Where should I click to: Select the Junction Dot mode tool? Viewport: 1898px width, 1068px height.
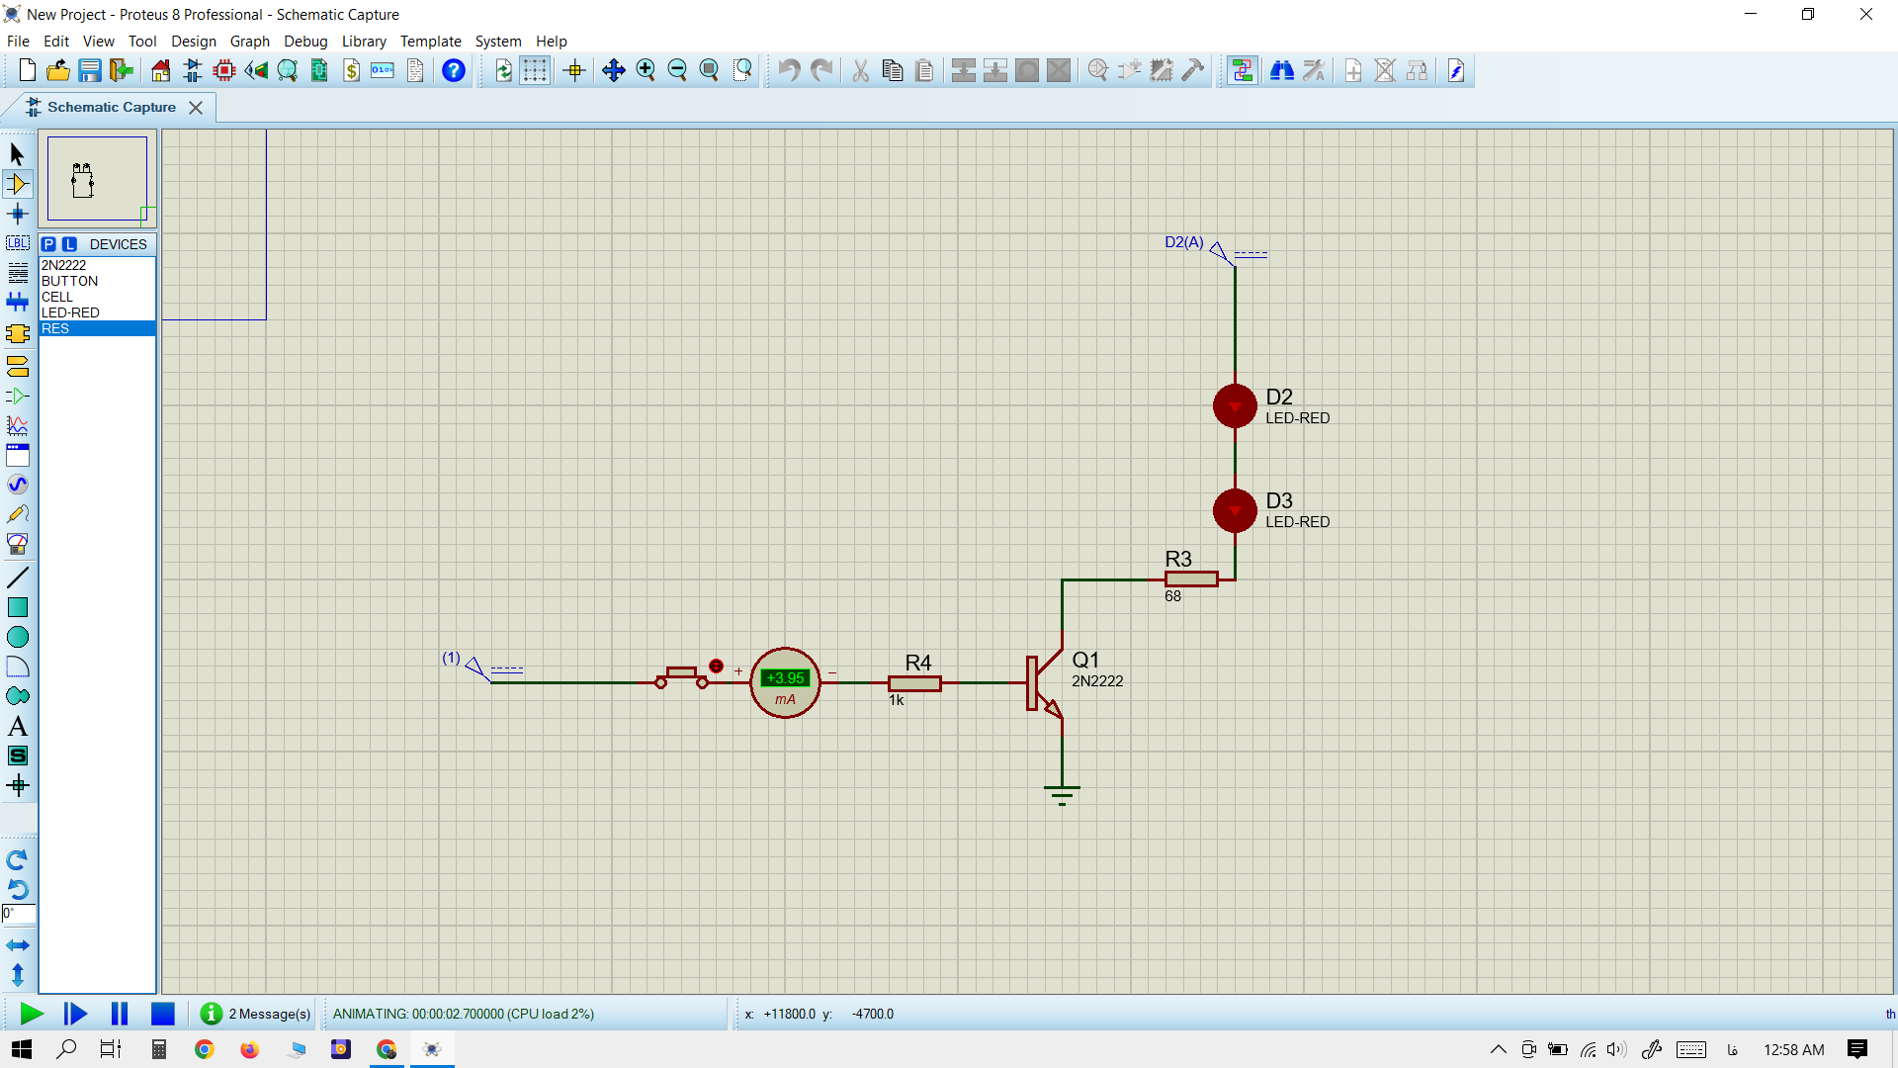pos(17,214)
